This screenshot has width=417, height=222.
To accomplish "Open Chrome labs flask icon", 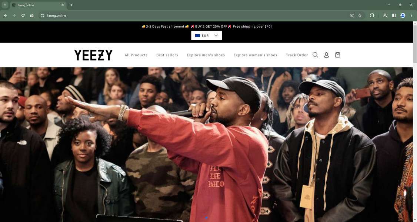I will click(385, 15).
